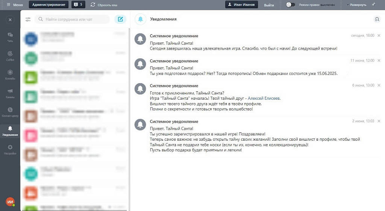Viewport: 385px width, 211px height.
Task: Open Контакт-центр from the sidebar
Action: (10, 112)
